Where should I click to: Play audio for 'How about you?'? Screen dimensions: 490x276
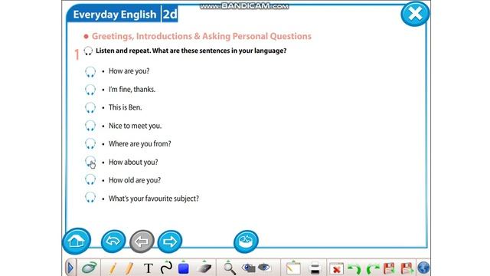tap(90, 162)
